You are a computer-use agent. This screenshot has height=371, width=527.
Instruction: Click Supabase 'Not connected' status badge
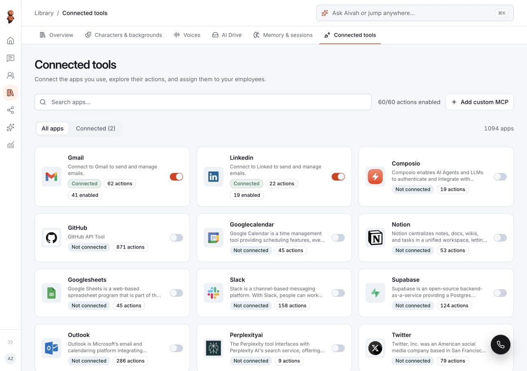413,305
